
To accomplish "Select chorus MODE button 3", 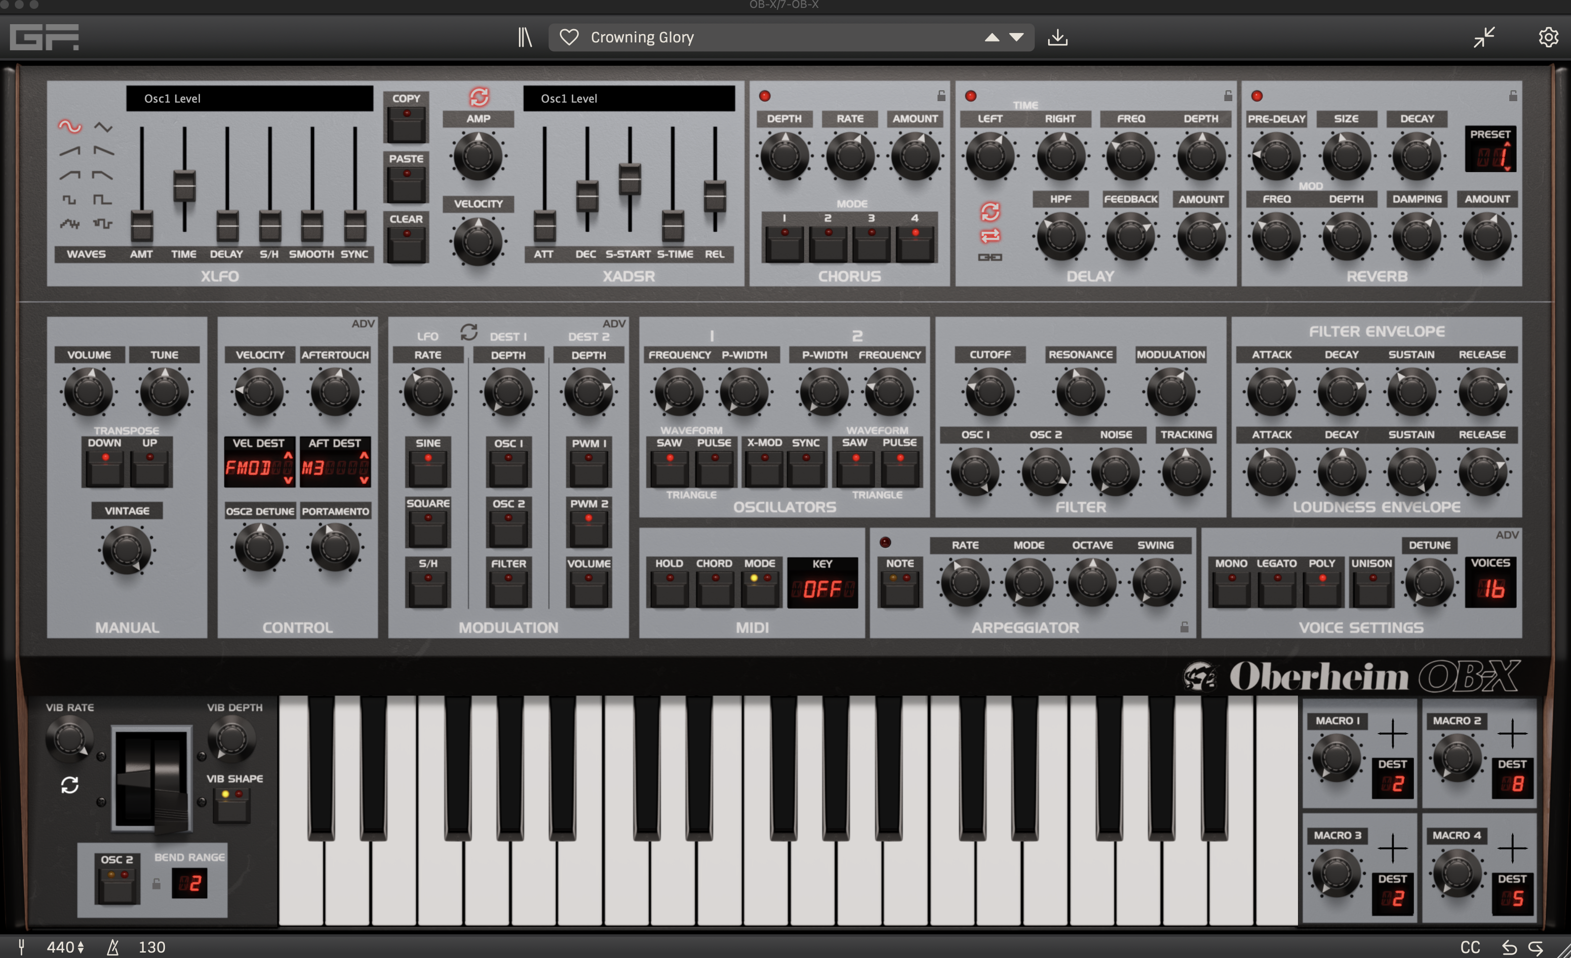I will [870, 242].
